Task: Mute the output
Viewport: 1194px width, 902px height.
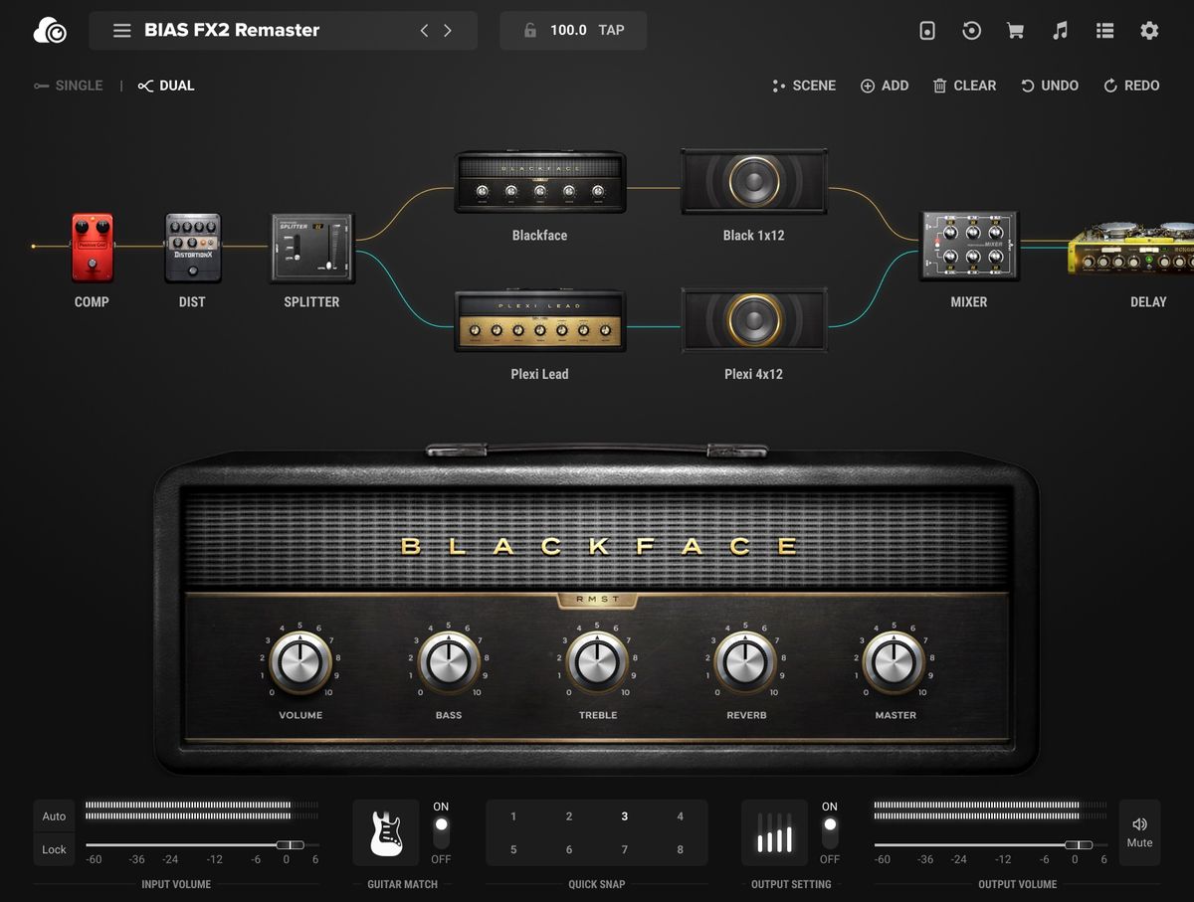Action: [x=1139, y=832]
